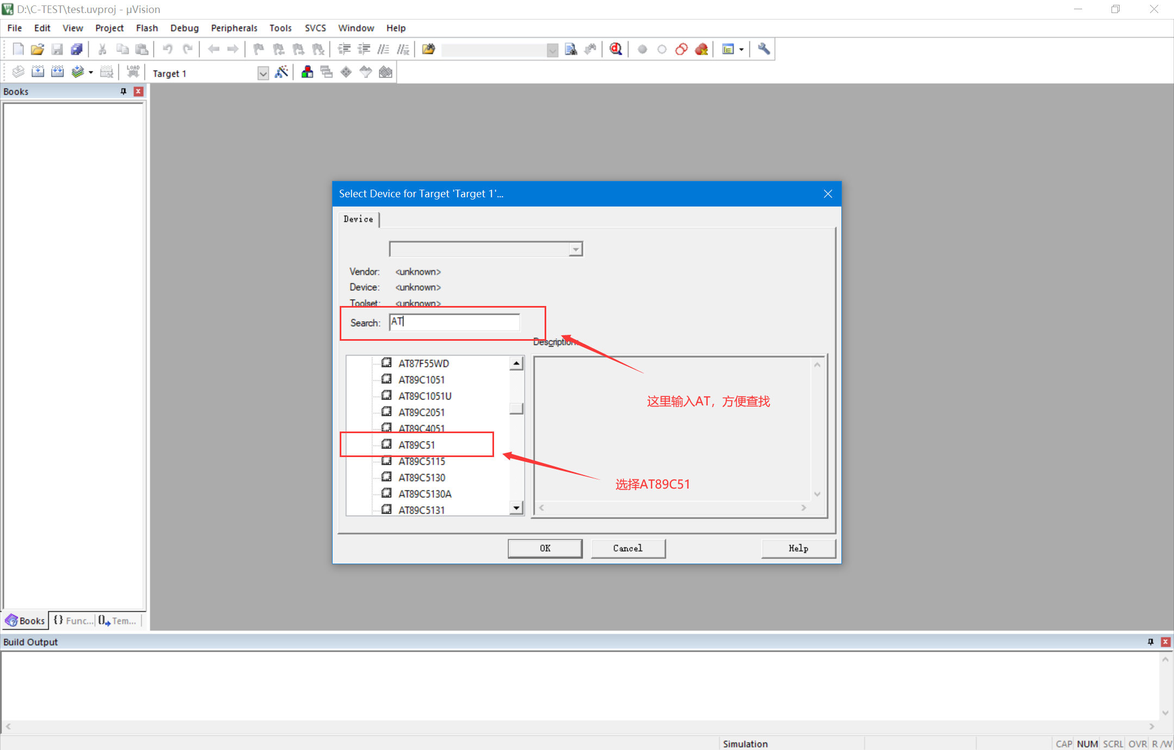Click the device list scroll down arrow

pos(516,508)
